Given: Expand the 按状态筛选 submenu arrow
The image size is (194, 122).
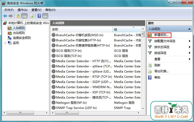Looking at the screenshot, I should click(189, 47).
